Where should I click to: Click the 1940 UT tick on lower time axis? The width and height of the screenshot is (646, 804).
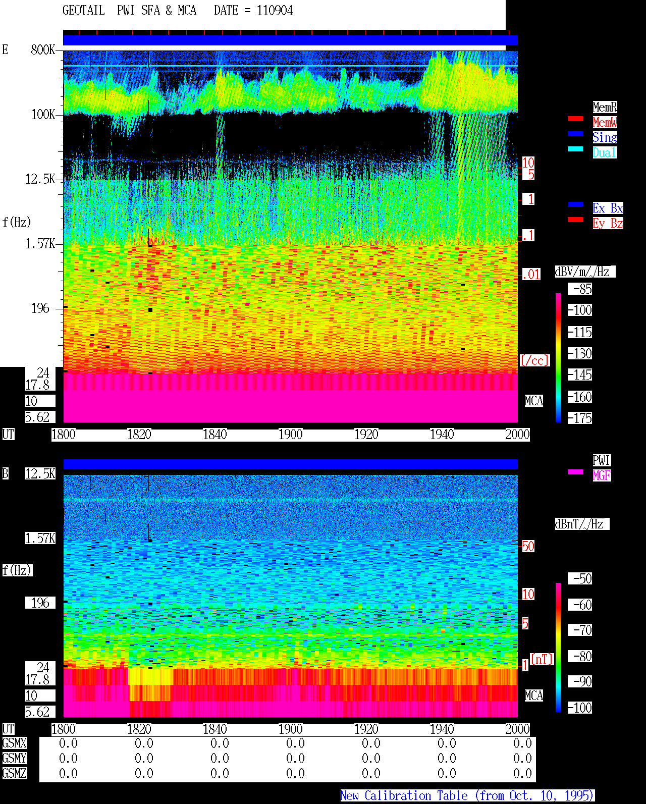point(442,729)
